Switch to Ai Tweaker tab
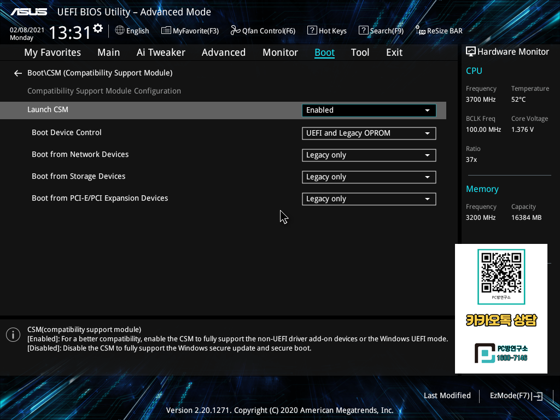This screenshot has width=560, height=420. click(161, 52)
